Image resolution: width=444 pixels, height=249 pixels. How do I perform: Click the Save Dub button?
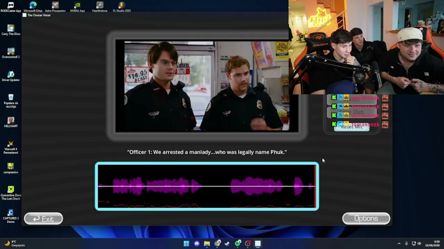pos(352,112)
